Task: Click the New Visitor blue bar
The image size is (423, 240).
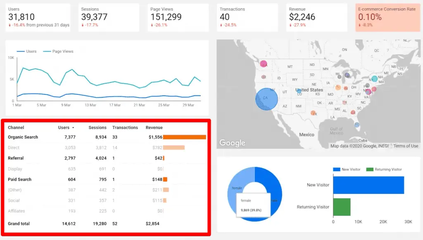Action: [x=368, y=185]
